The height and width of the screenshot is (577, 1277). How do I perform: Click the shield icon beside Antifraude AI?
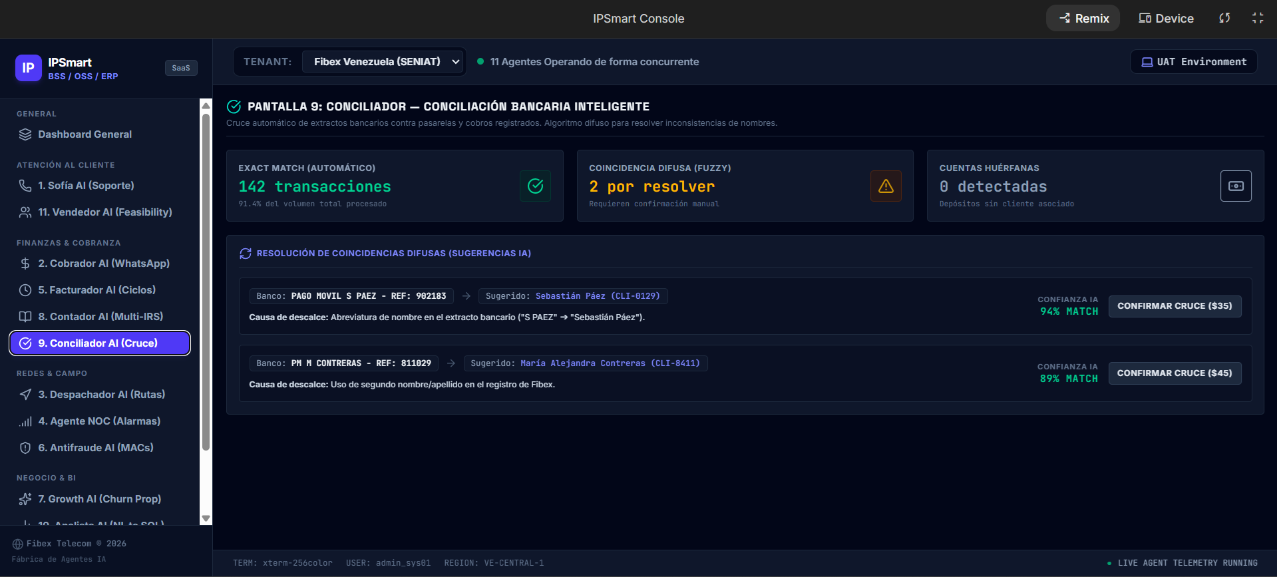pos(25,448)
